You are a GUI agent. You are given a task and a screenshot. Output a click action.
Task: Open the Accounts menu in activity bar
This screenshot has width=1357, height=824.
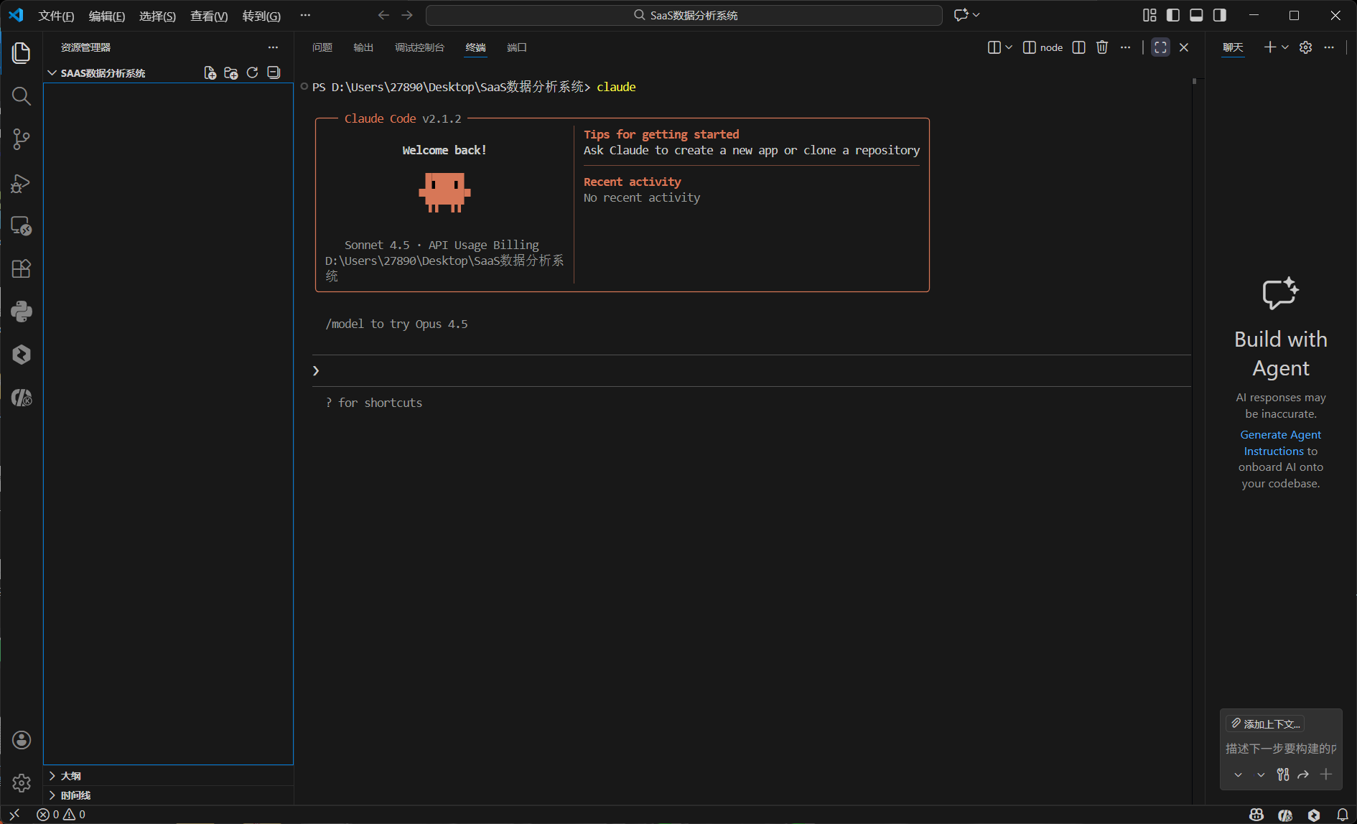[x=22, y=740]
